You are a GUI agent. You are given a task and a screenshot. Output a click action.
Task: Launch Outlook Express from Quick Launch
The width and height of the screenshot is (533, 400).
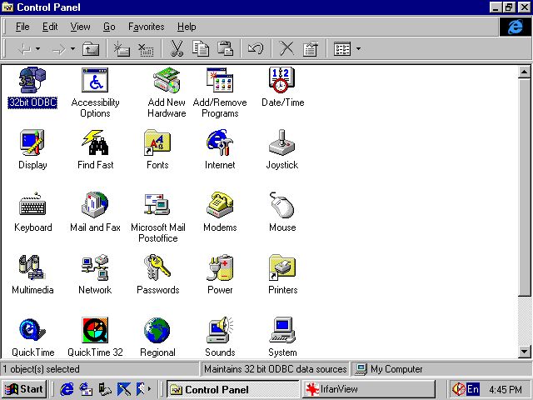coord(86,389)
